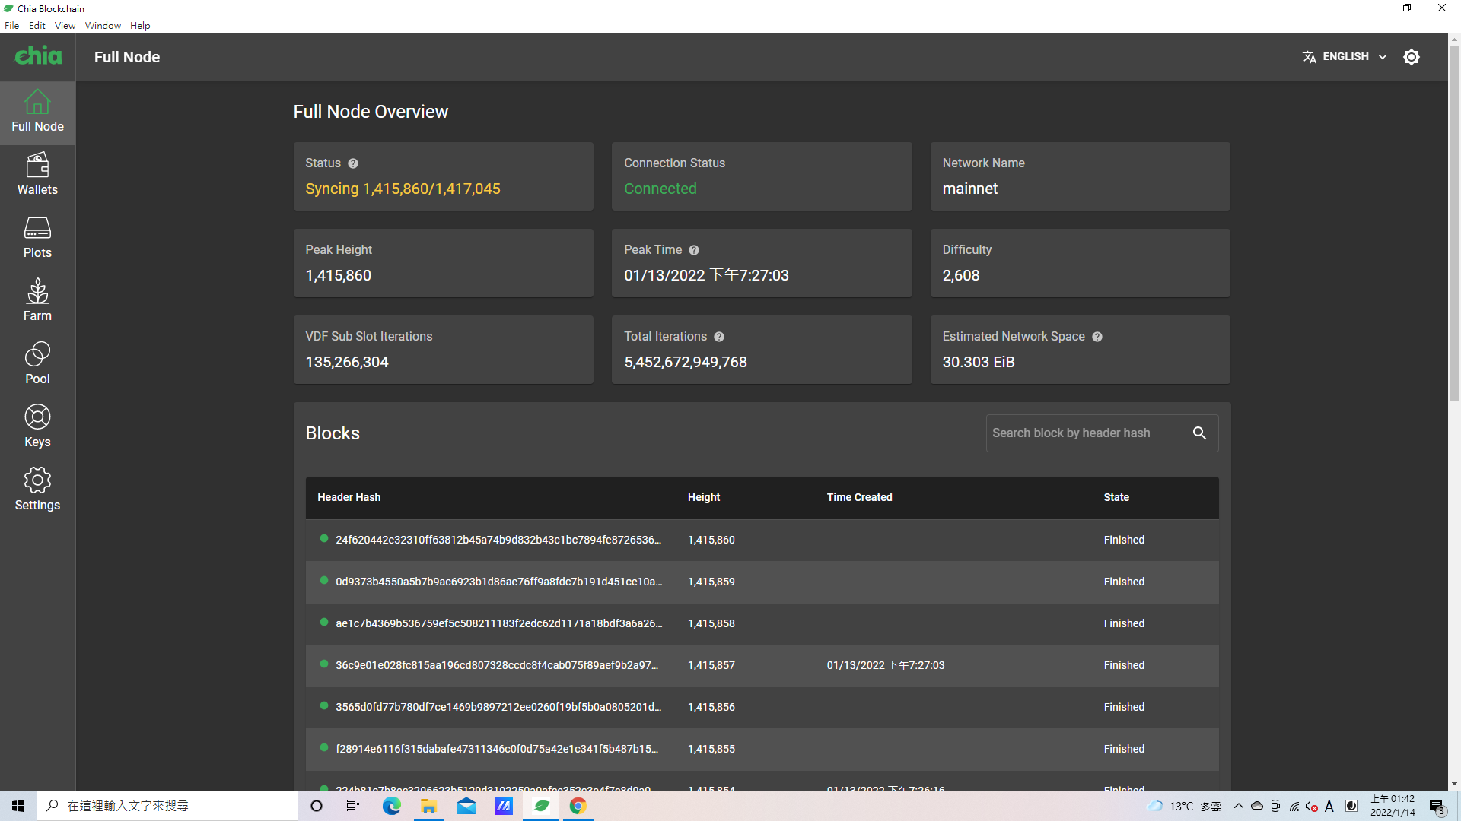The height and width of the screenshot is (821, 1461).
Task: Toggle dark/light theme icon in header
Action: pyautogui.click(x=1412, y=57)
